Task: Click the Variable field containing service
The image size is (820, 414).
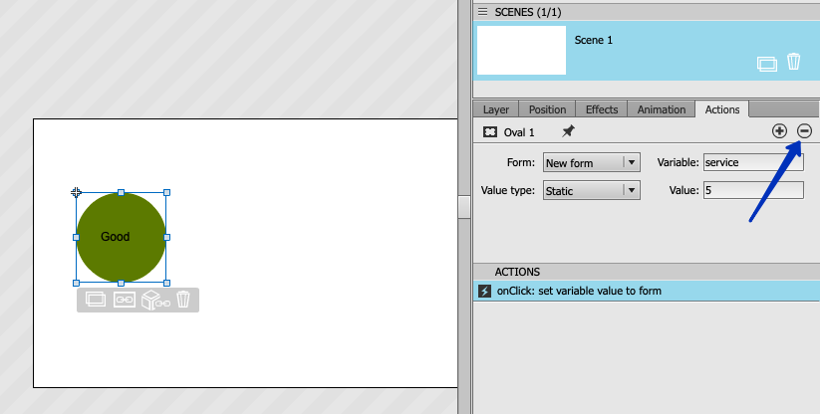Action: point(753,162)
